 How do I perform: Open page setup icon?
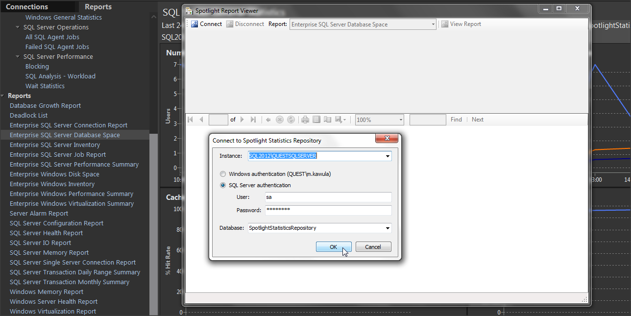(x=327, y=120)
